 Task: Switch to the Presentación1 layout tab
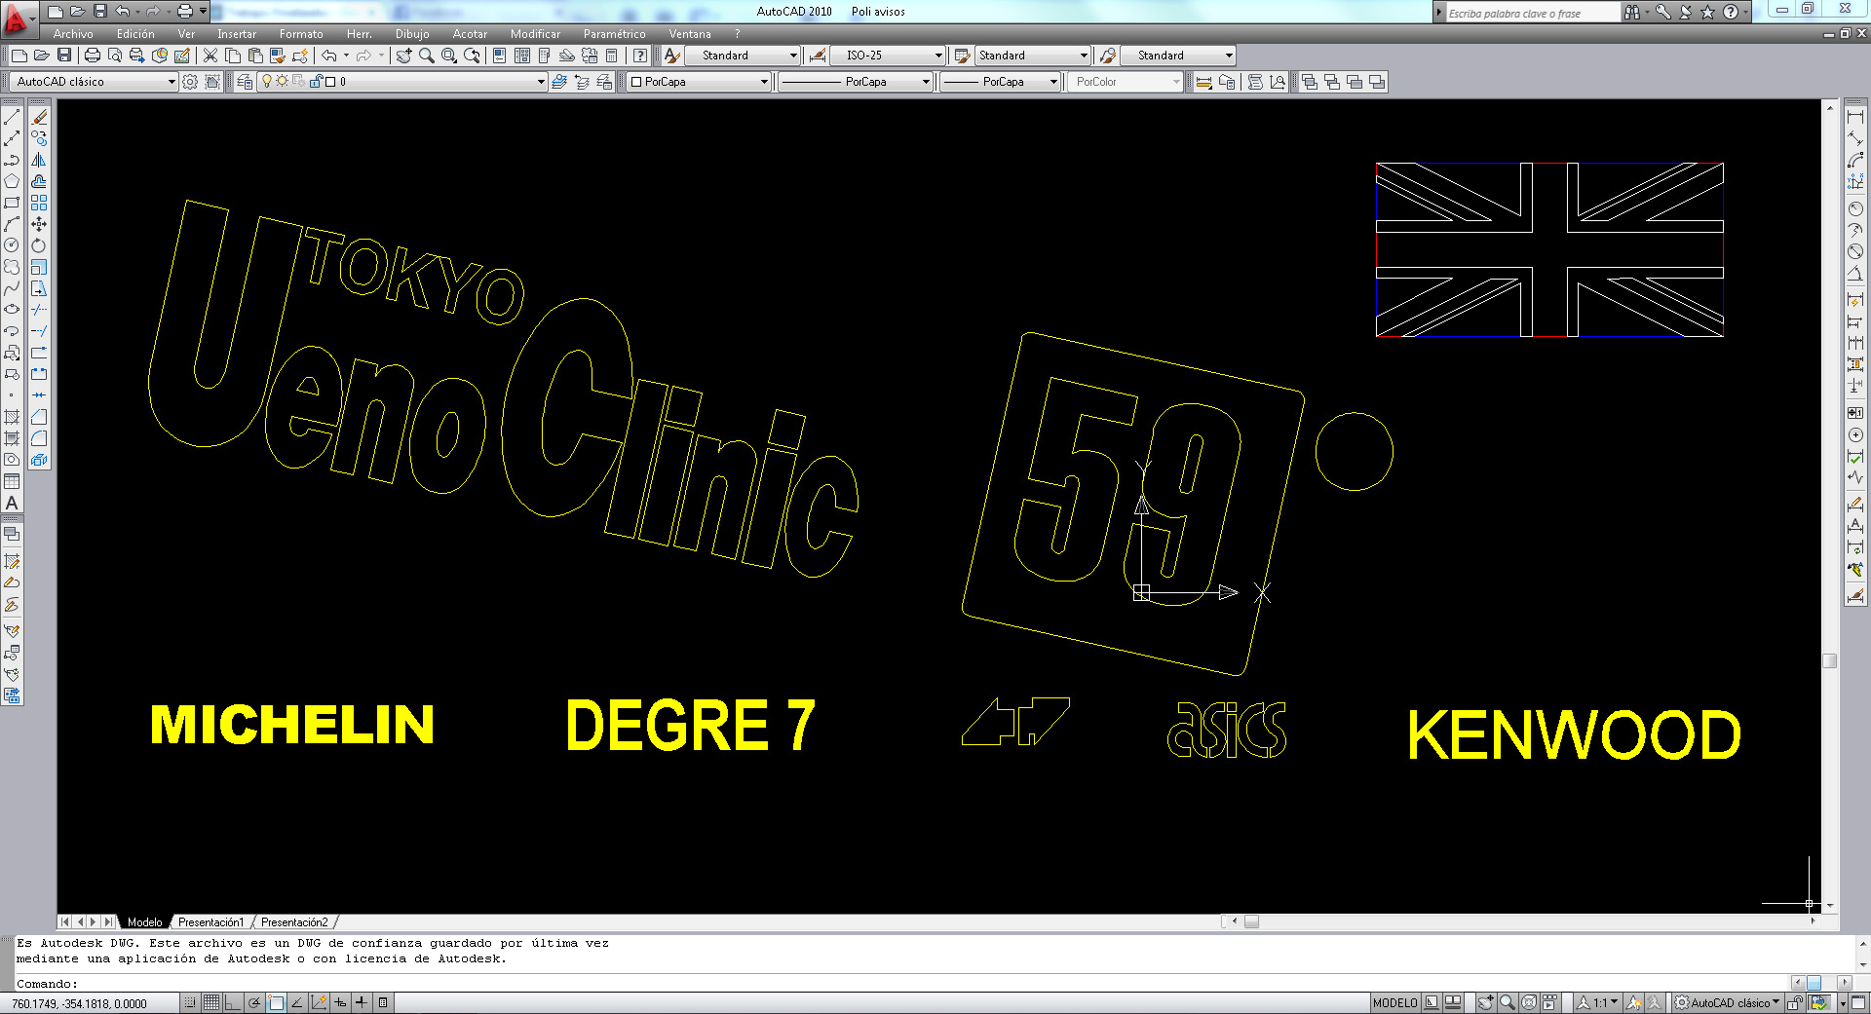pyautogui.click(x=210, y=922)
